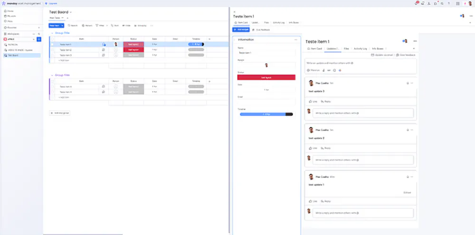Image resolution: width=475 pixels, height=235 pixels.
Task: Check the select-all box in first group header
Action: (x=52, y=39)
